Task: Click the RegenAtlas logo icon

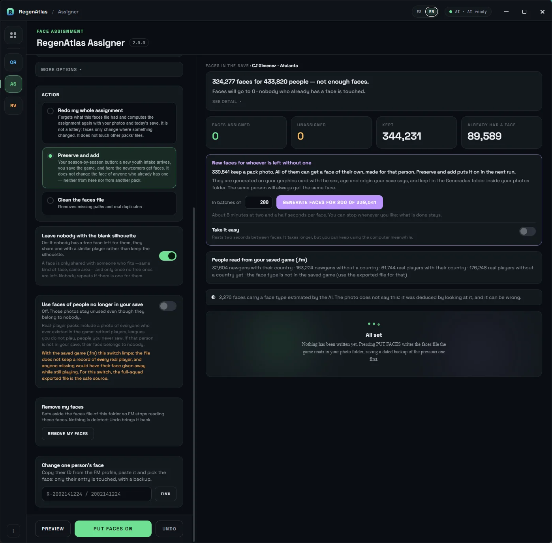Action: pyautogui.click(x=10, y=12)
